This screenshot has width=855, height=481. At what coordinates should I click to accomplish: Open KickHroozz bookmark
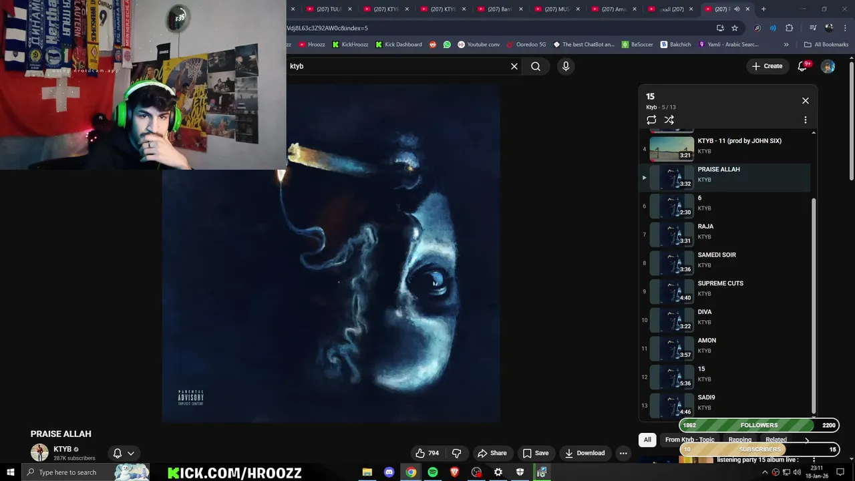coord(349,45)
